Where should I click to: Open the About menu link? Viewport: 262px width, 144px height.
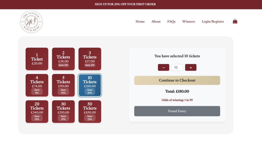point(156,22)
